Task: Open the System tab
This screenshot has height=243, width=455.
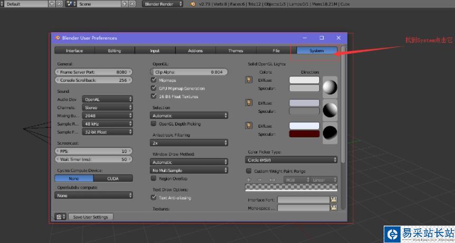Action: tap(317, 51)
